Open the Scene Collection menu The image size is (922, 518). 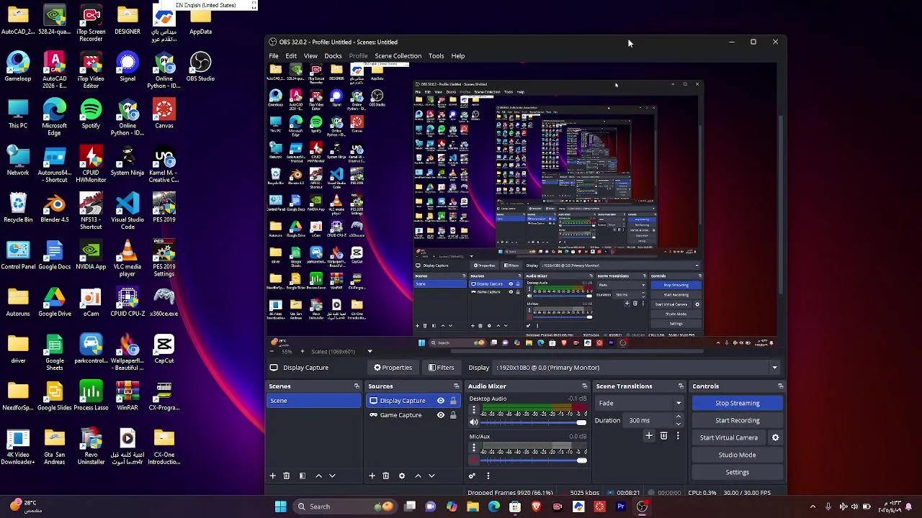point(398,56)
